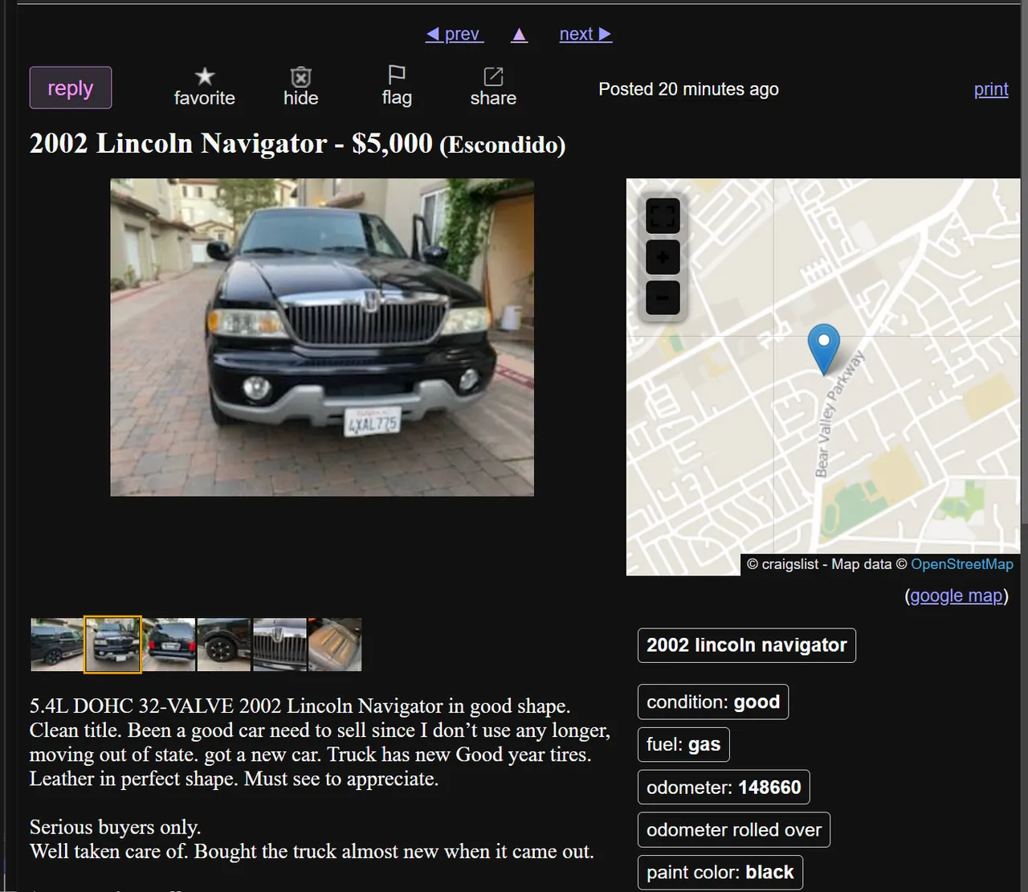Screen dimensions: 1028x892
Task: Click the 'fuel: gas' attribute
Action: point(683,745)
